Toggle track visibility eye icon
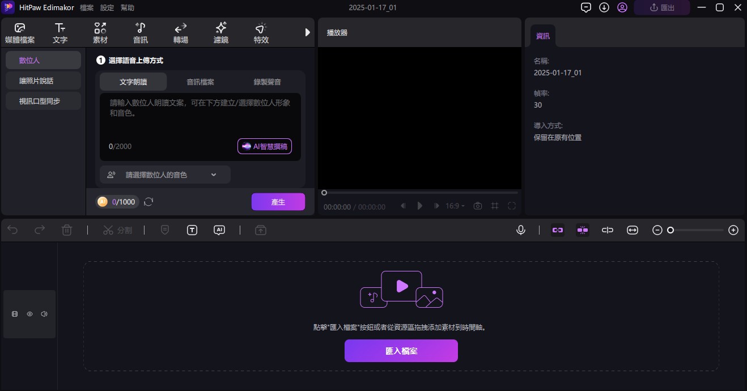The height and width of the screenshot is (391, 747). coord(29,314)
